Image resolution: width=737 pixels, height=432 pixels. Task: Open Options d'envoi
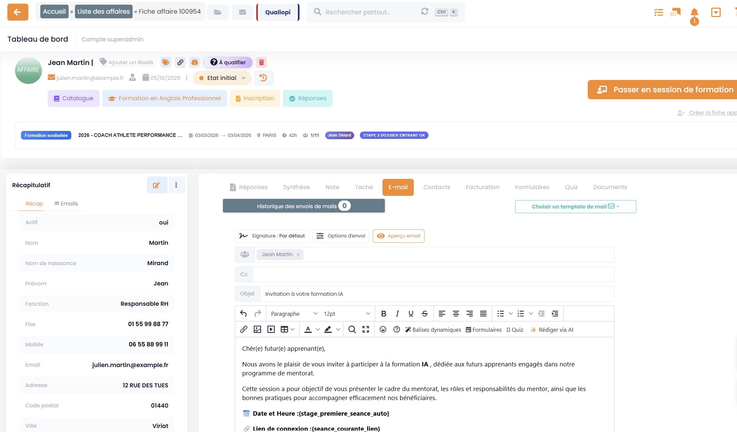(x=341, y=236)
